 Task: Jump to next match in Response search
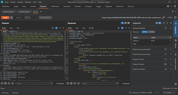(x=78, y=83)
